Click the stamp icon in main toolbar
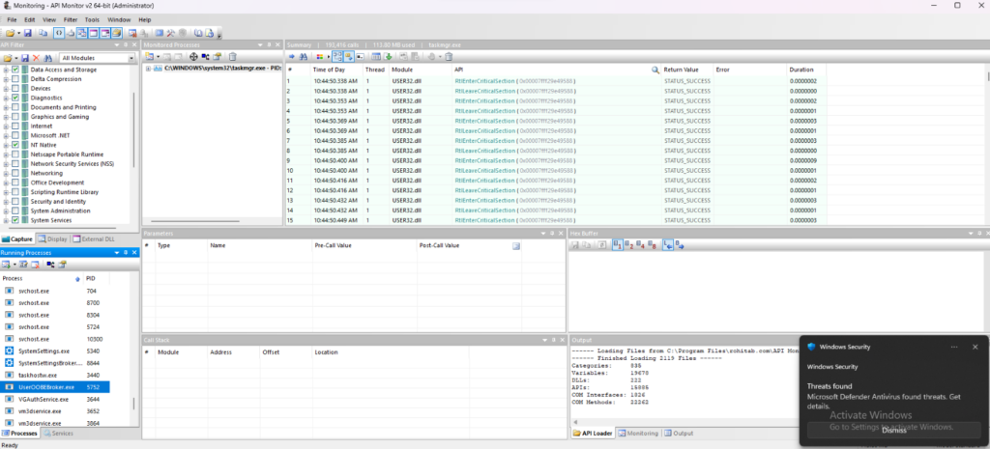The height and width of the screenshot is (449, 990). [70, 33]
